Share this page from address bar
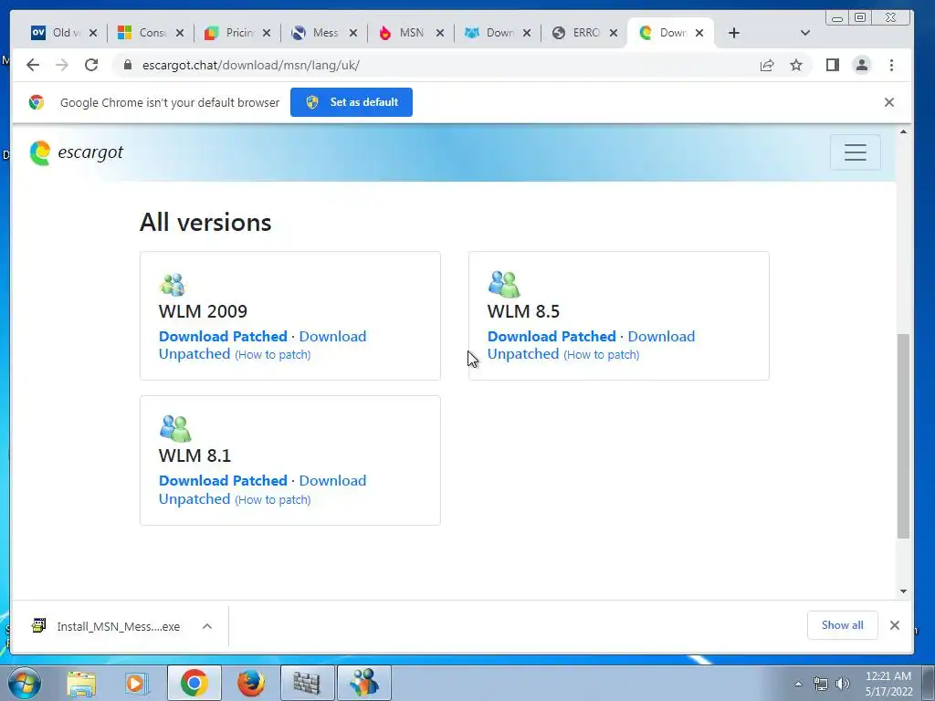 (767, 65)
